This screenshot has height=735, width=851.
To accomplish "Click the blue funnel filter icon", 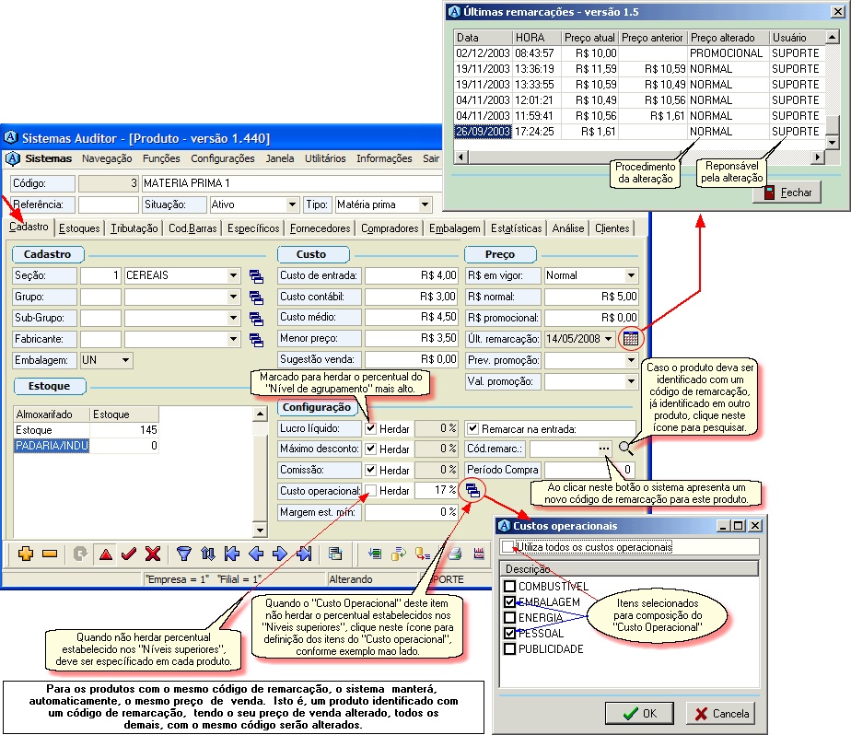I will 183,554.
